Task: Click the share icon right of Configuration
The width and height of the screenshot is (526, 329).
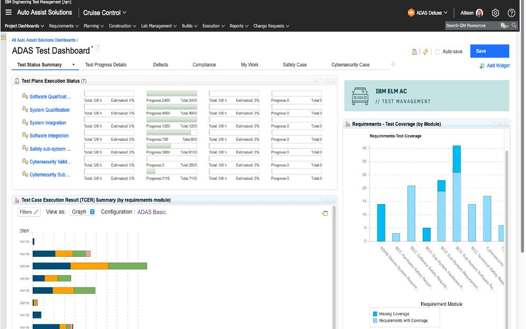Action: (325, 214)
